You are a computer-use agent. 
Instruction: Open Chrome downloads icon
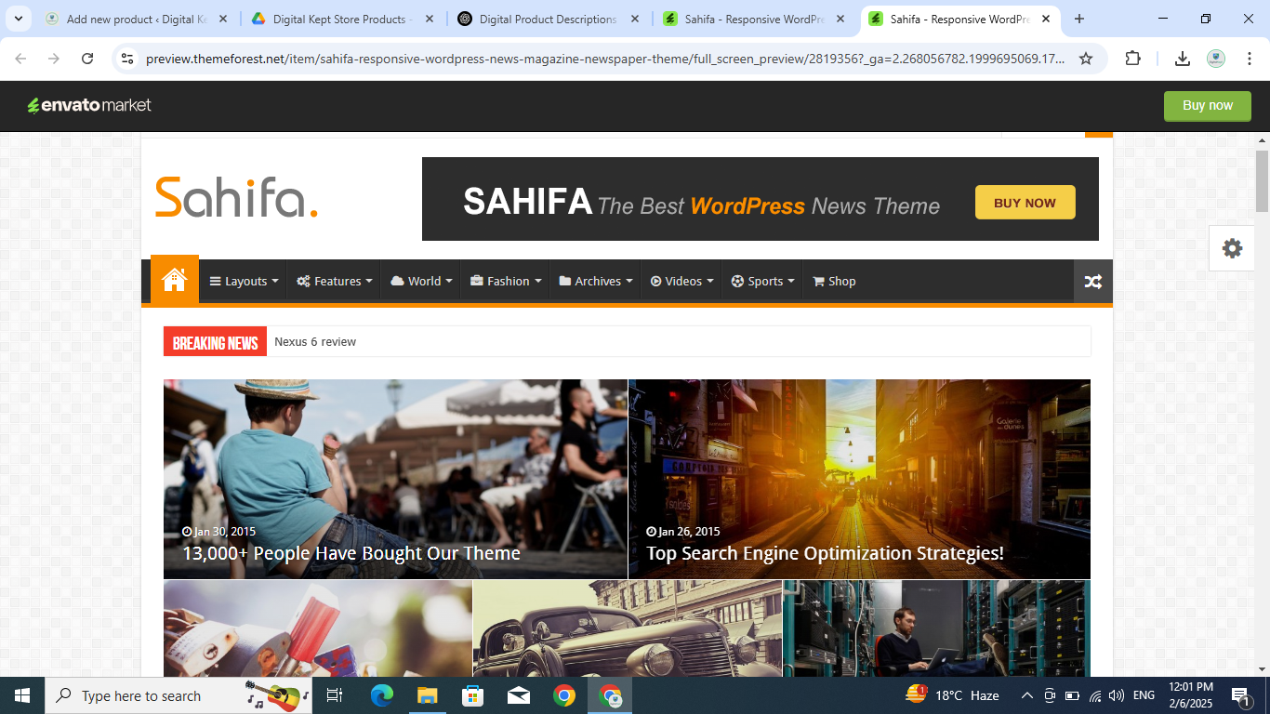click(1182, 59)
